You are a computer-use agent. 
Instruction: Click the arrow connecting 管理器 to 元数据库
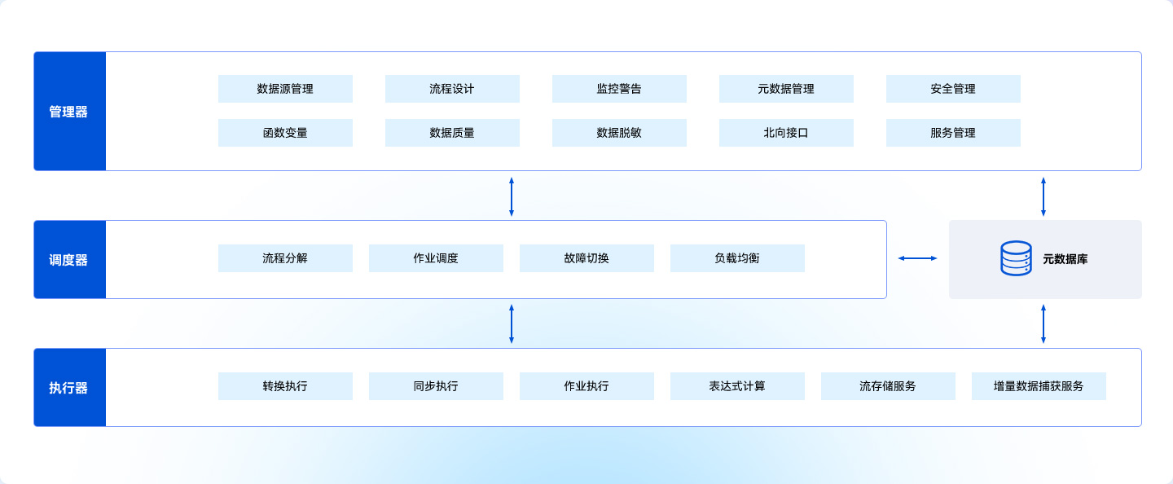pyautogui.click(x=1043, y=196)
